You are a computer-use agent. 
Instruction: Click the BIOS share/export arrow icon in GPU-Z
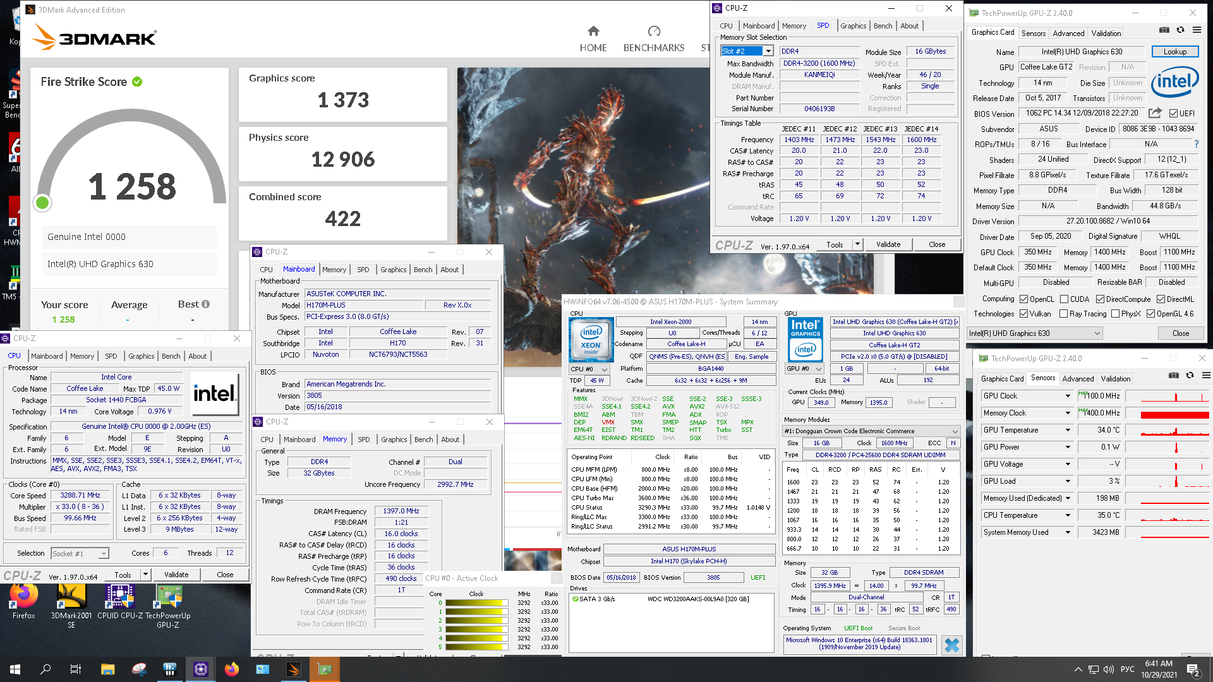[x=1154, y=113]
